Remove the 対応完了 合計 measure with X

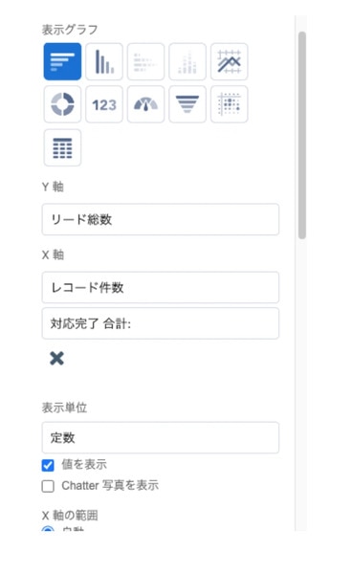click(56, 359)
